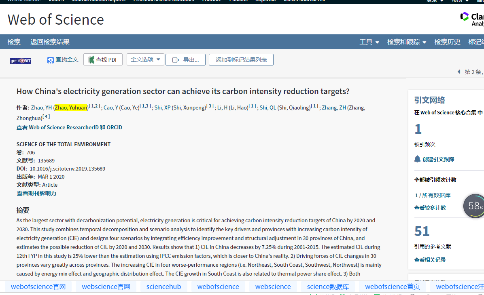Click the 51 cited references number
Screen dimensions: 484x295
point(422,231)
